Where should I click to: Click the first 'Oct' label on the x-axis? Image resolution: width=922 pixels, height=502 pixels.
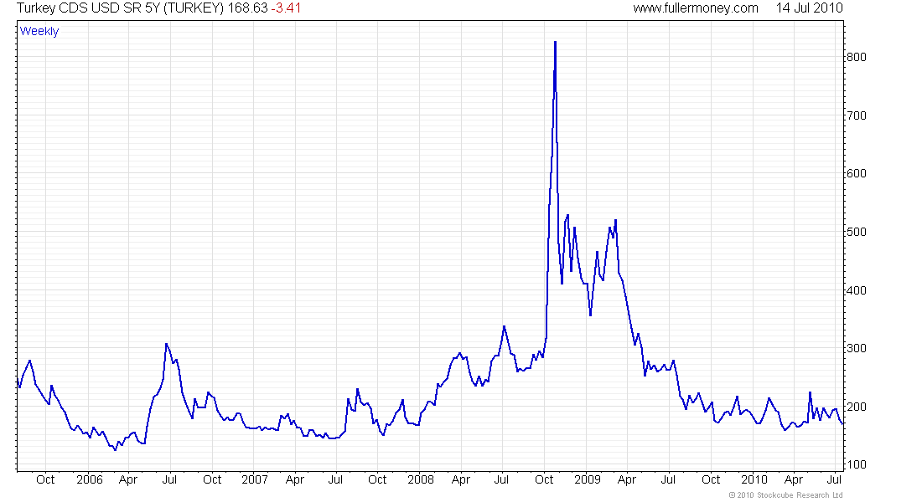coord(45,479)
